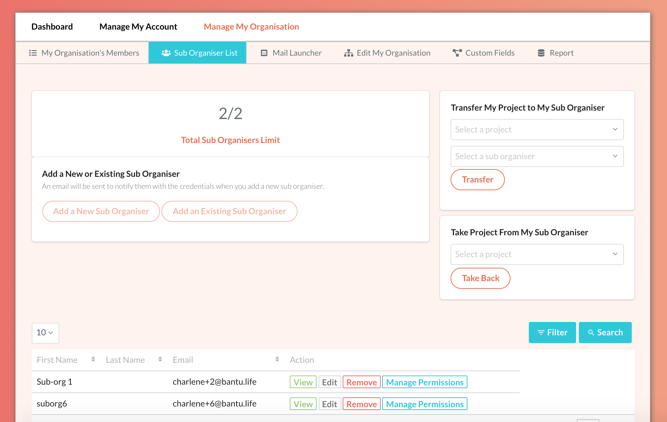
Task: Click the list icon beside Organisation's Members
Action: pyautogui.click(x=33, y=53)
